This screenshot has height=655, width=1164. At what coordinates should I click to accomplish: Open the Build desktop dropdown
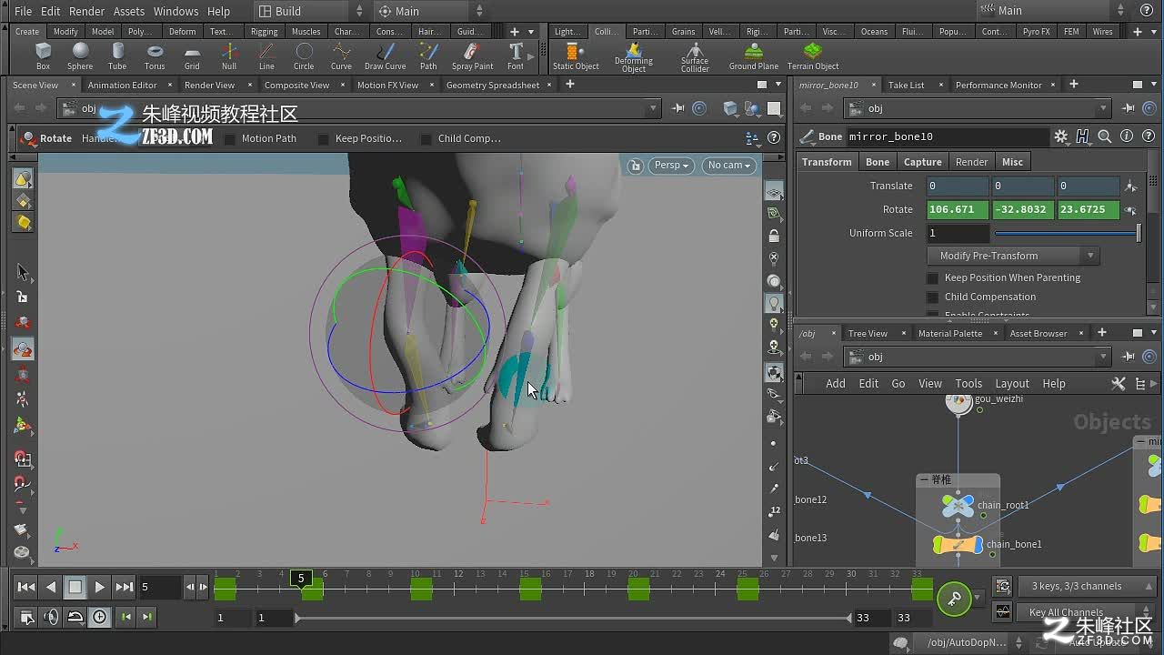[x=309, y=11]
